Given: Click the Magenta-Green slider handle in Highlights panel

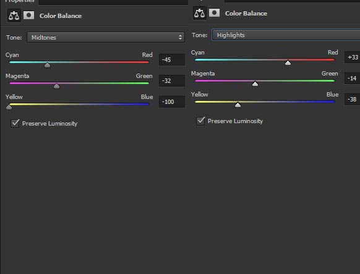Looking at the screenshot, I should (x=255, y=83).
